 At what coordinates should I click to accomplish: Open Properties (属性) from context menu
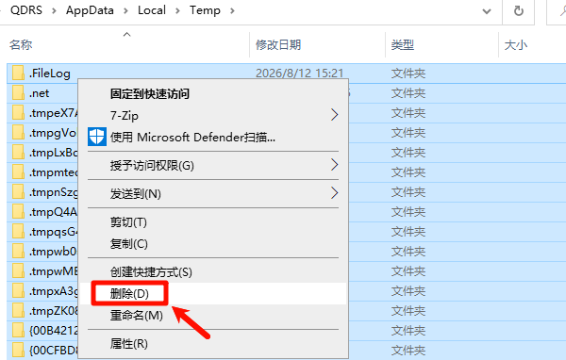(213, 343)
